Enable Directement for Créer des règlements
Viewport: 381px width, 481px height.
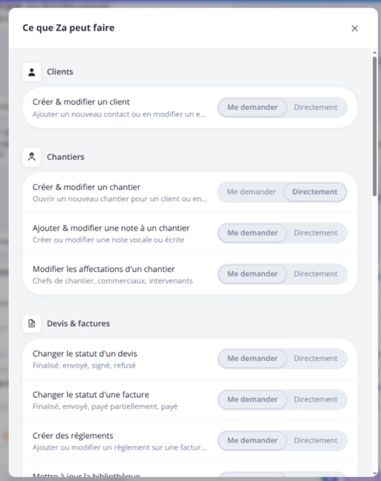[x=315, y=440]
